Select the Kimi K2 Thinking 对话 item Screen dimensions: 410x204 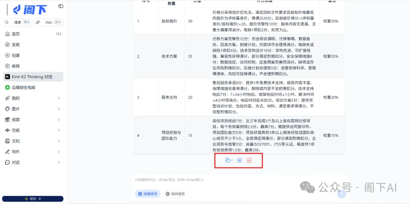tap(33, 77)
